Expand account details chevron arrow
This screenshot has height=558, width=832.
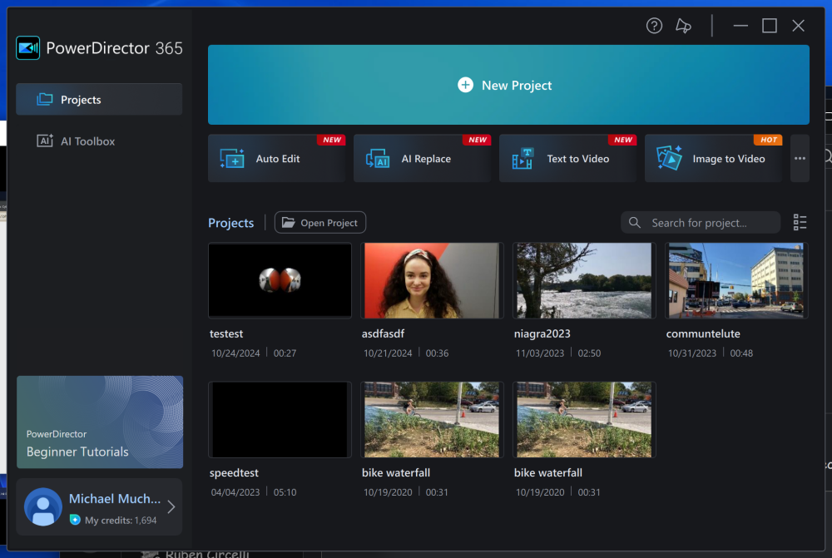pos(171,506)
